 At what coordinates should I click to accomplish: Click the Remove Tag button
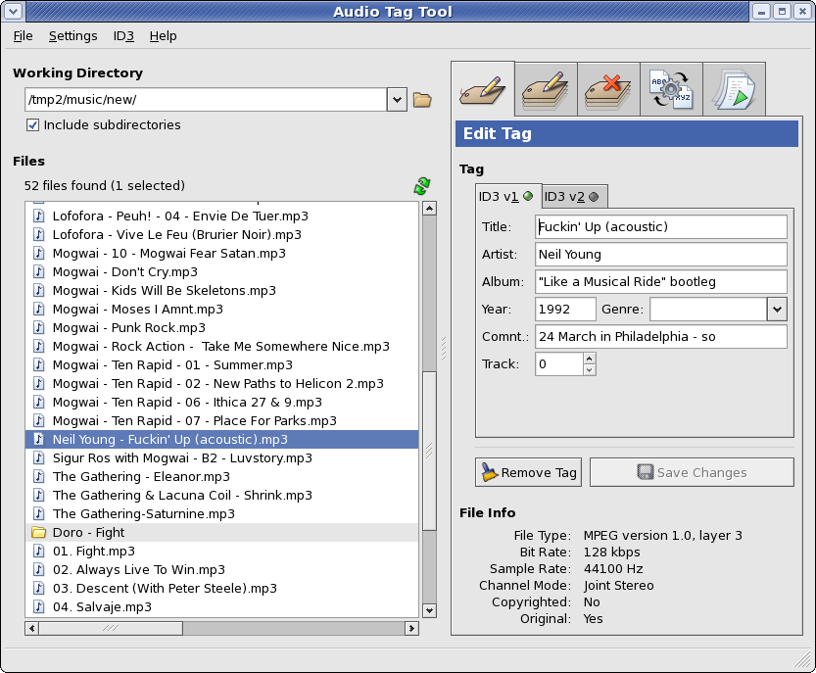point(528,472)
